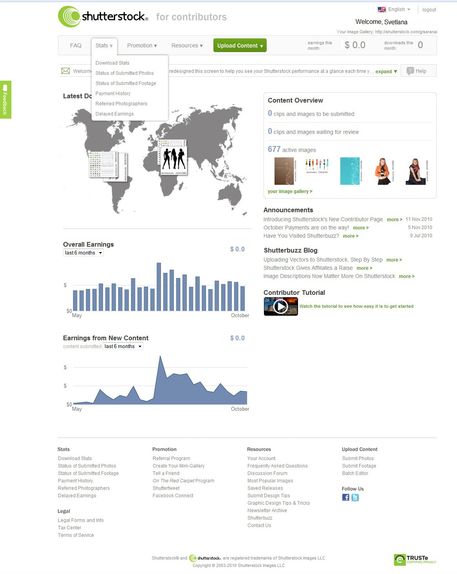The width and height of the screenshot is (457, 574).
Task: Open footer Shuttertweet link
Action: 166,488
